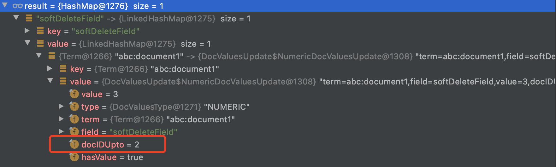Viewport: 556px width, 167px height.
Task: Click the field icon beside term
Action: [74, 119]
